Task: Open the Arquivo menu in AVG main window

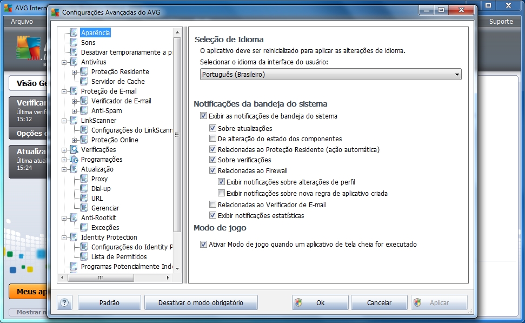Action: 22,22
